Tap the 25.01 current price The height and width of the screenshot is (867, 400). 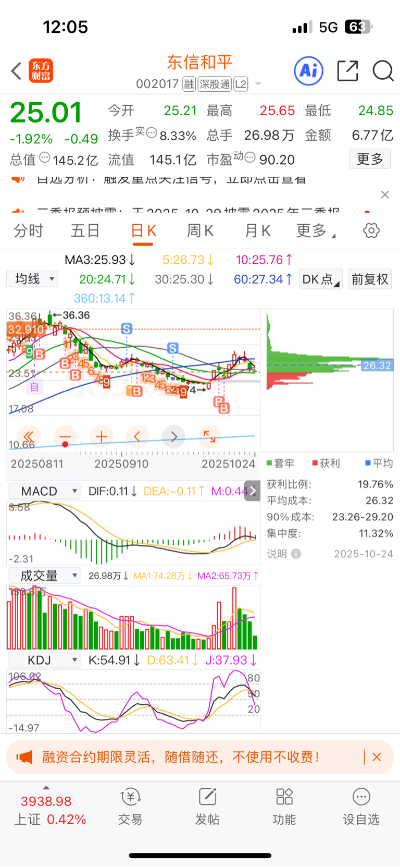coord(46,113)
